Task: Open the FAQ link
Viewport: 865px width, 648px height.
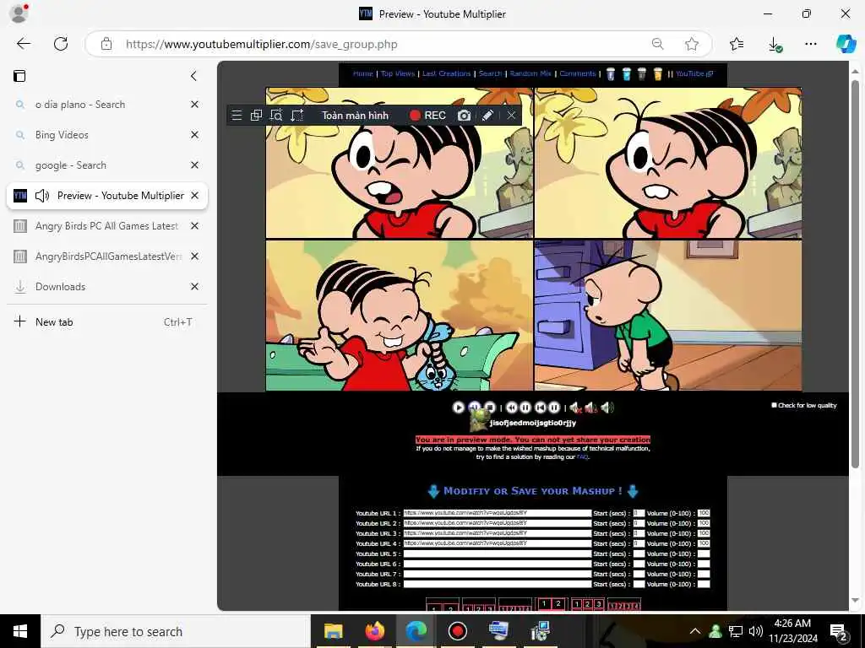Action: pyautogui.click(x=582, y=456)
